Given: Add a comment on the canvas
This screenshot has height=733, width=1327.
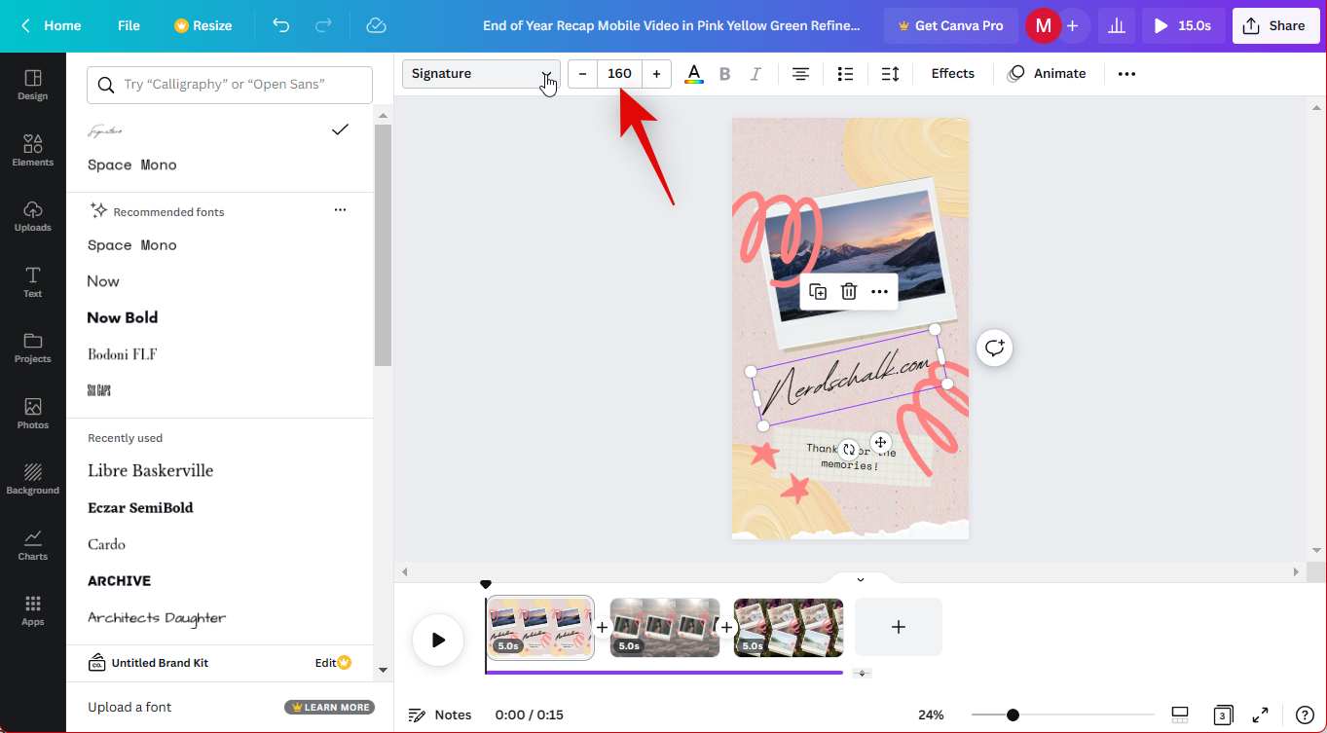Looking at the screenshot, I should click(994, 348).
